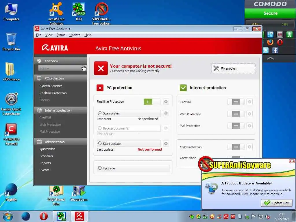Close the SUPERAntiSpyware update popup

click(x=292, y=161)
